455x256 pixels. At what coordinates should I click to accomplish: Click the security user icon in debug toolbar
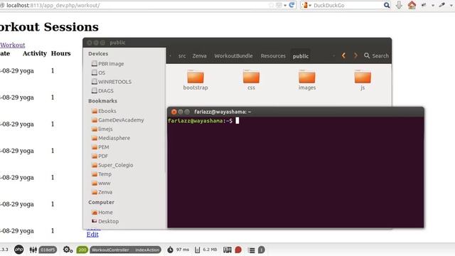click(x=227, y=250)
